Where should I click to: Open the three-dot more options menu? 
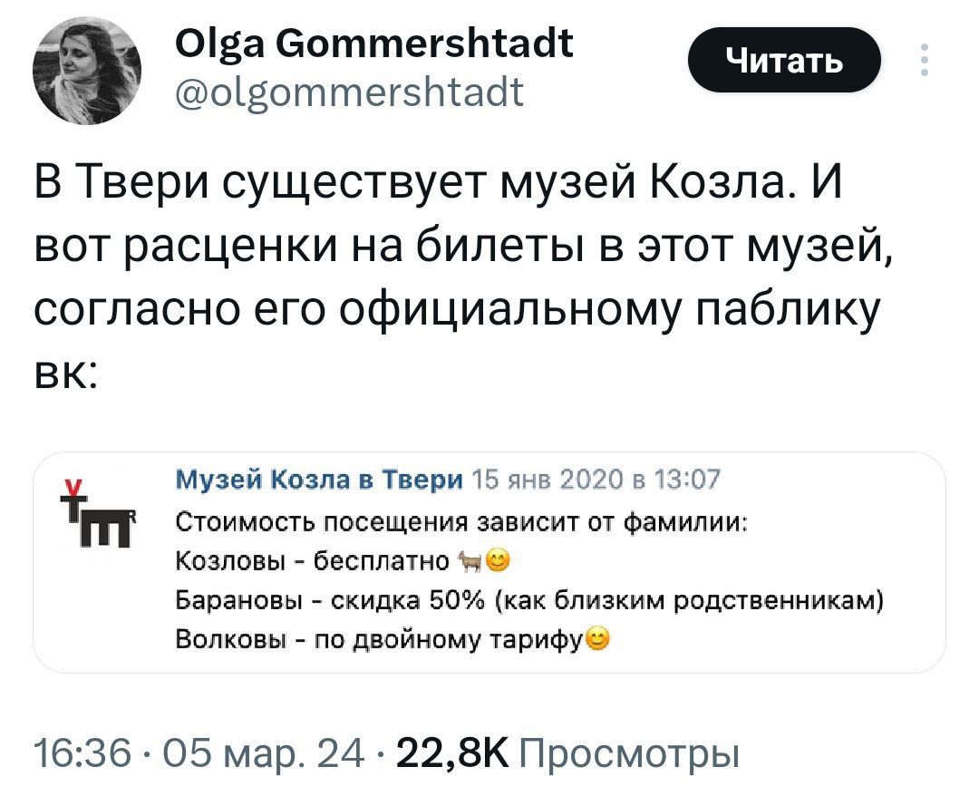[x=924, y=62]
